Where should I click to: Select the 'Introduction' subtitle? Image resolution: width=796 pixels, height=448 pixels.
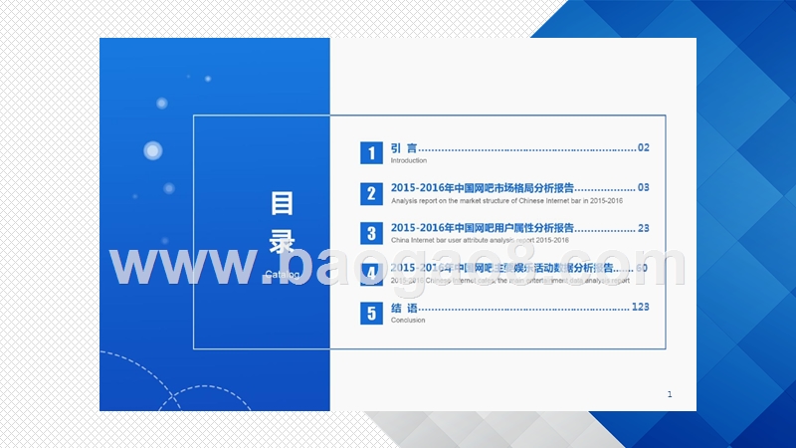pyautogui.click(x=409, y=160)
